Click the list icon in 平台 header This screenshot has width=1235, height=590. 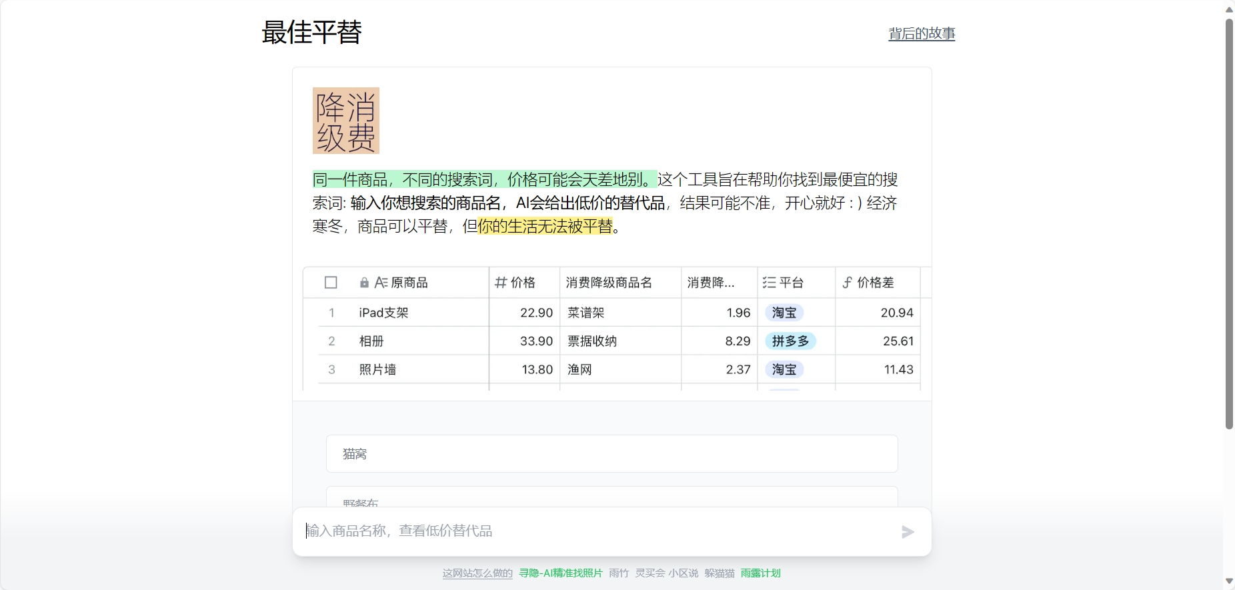point(769,283)
